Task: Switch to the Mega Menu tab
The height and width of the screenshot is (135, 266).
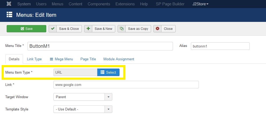Action: 61,59
